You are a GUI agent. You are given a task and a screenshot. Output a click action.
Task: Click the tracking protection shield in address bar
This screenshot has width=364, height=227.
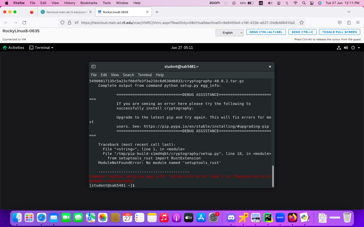click(62, 22)
